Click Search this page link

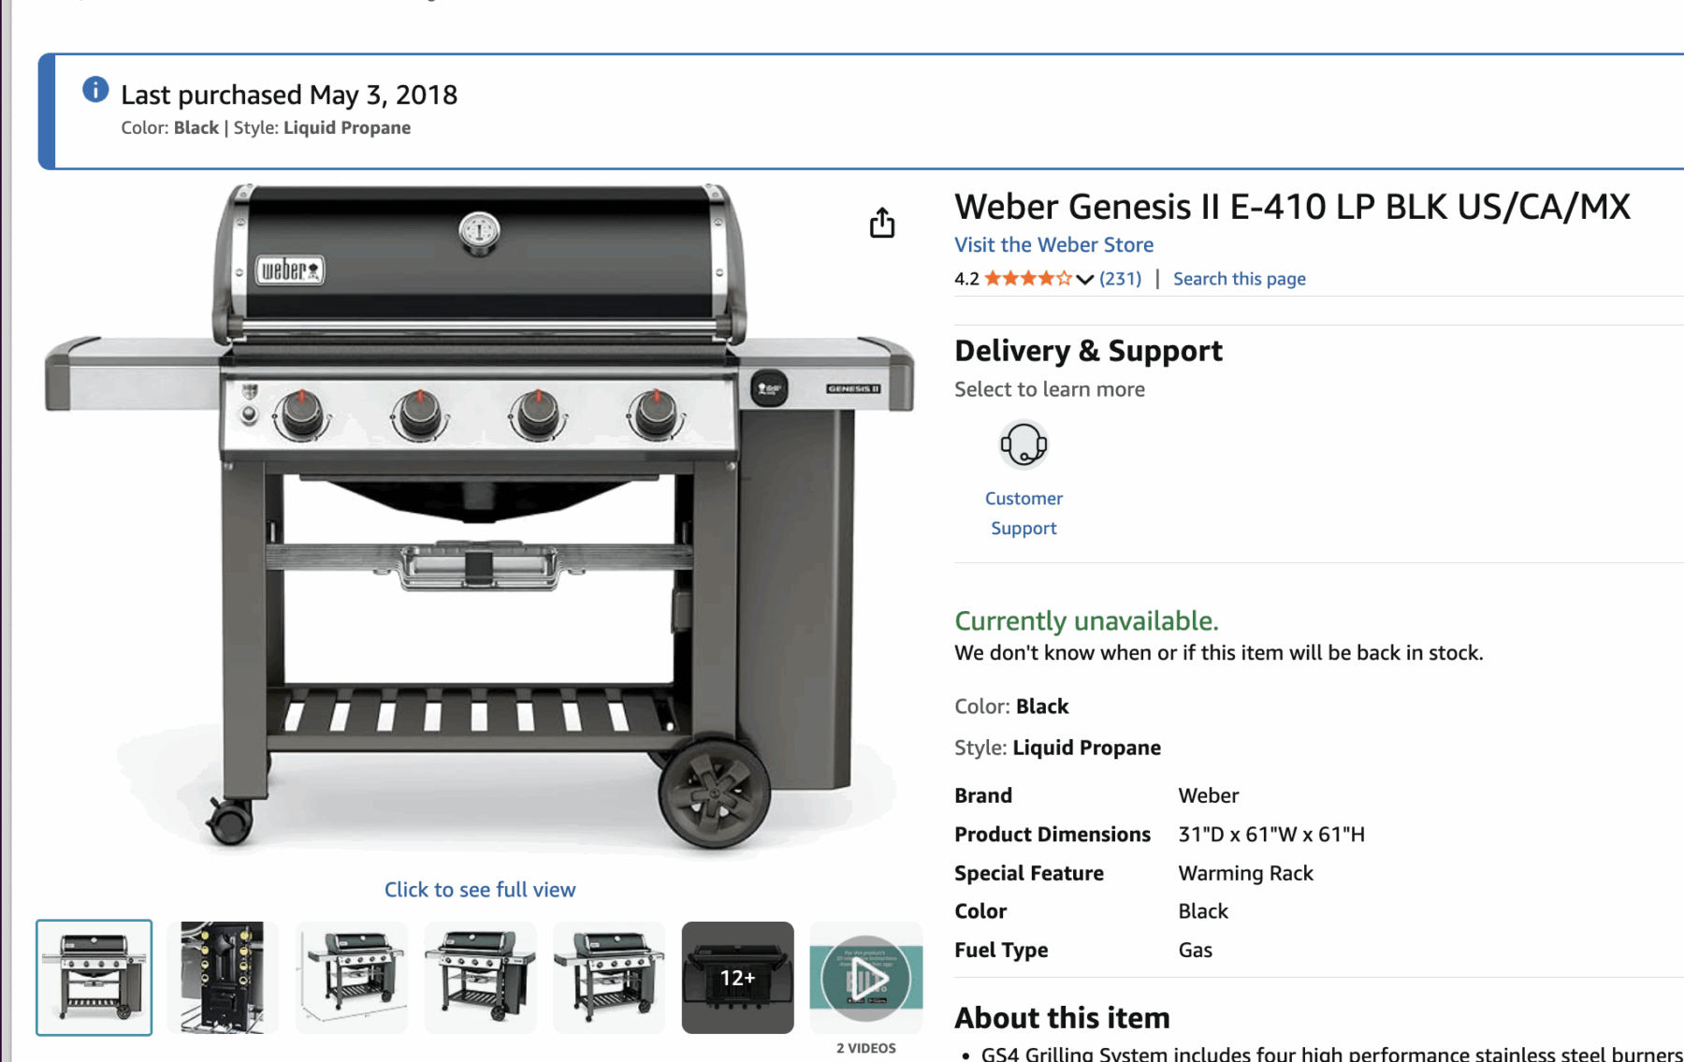tap(1239, 279)
